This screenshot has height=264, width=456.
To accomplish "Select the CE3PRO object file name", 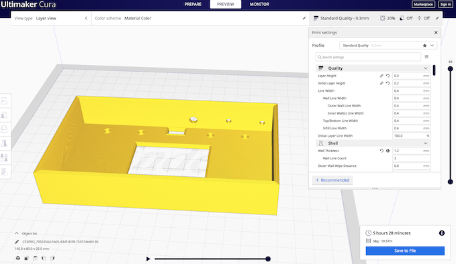I will [x=60, y=242].
